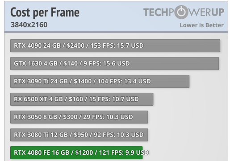The width and height of the screenshot is (230, 161).
Task: Select the RTX 3080 Ti 12 GB bar
Action: coord(79,135)
